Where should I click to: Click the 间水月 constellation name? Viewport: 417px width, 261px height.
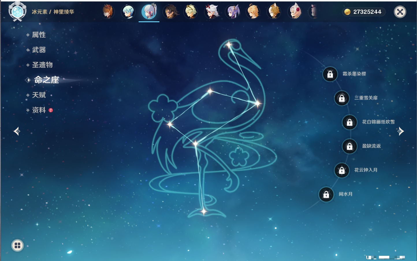pos(346,194)
